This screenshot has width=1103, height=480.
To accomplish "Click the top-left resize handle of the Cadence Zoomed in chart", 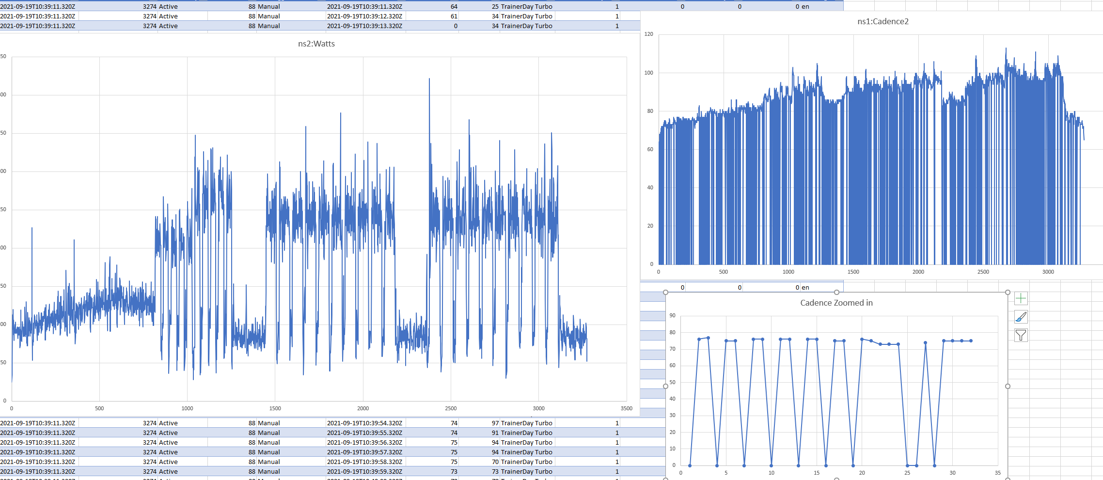I will [665, 292].
